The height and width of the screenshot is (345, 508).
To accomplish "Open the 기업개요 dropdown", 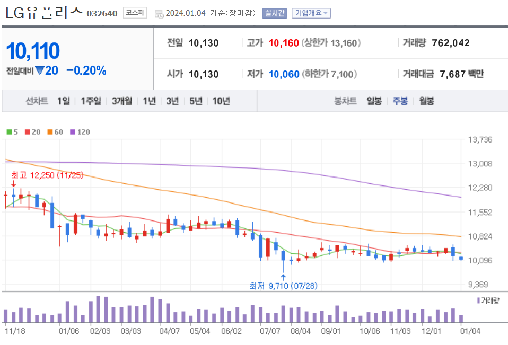I will tap(311, 13).
